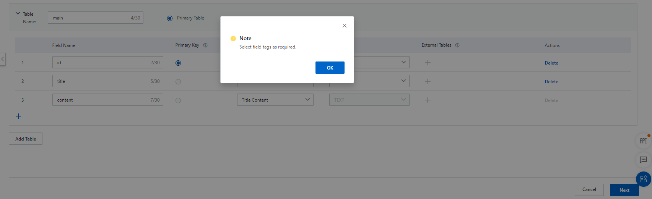Image resolution: width=652 pixels, height=199 pixels.
Task: Add external table for id row
Action: point(428,63)
